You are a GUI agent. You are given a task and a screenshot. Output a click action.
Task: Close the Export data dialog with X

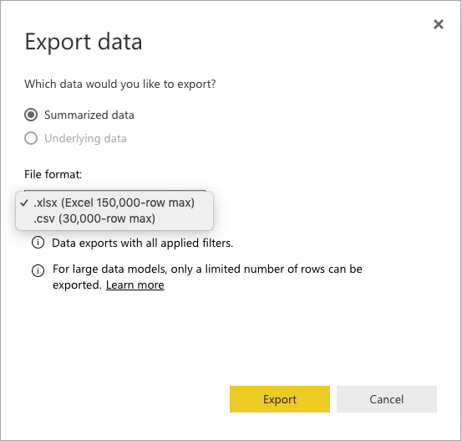click(x=439, y=24)
